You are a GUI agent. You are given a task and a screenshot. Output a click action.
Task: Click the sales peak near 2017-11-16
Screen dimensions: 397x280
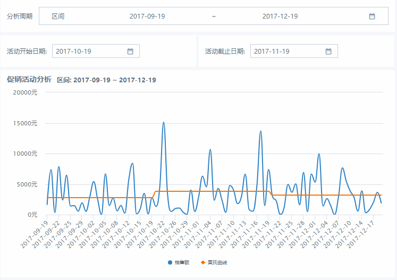pos(260,131)
